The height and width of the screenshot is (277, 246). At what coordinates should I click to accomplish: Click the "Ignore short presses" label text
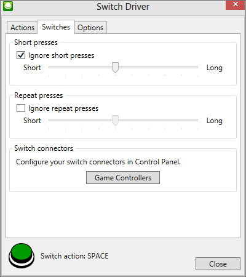pyautogui.click(x=61, y=55)
